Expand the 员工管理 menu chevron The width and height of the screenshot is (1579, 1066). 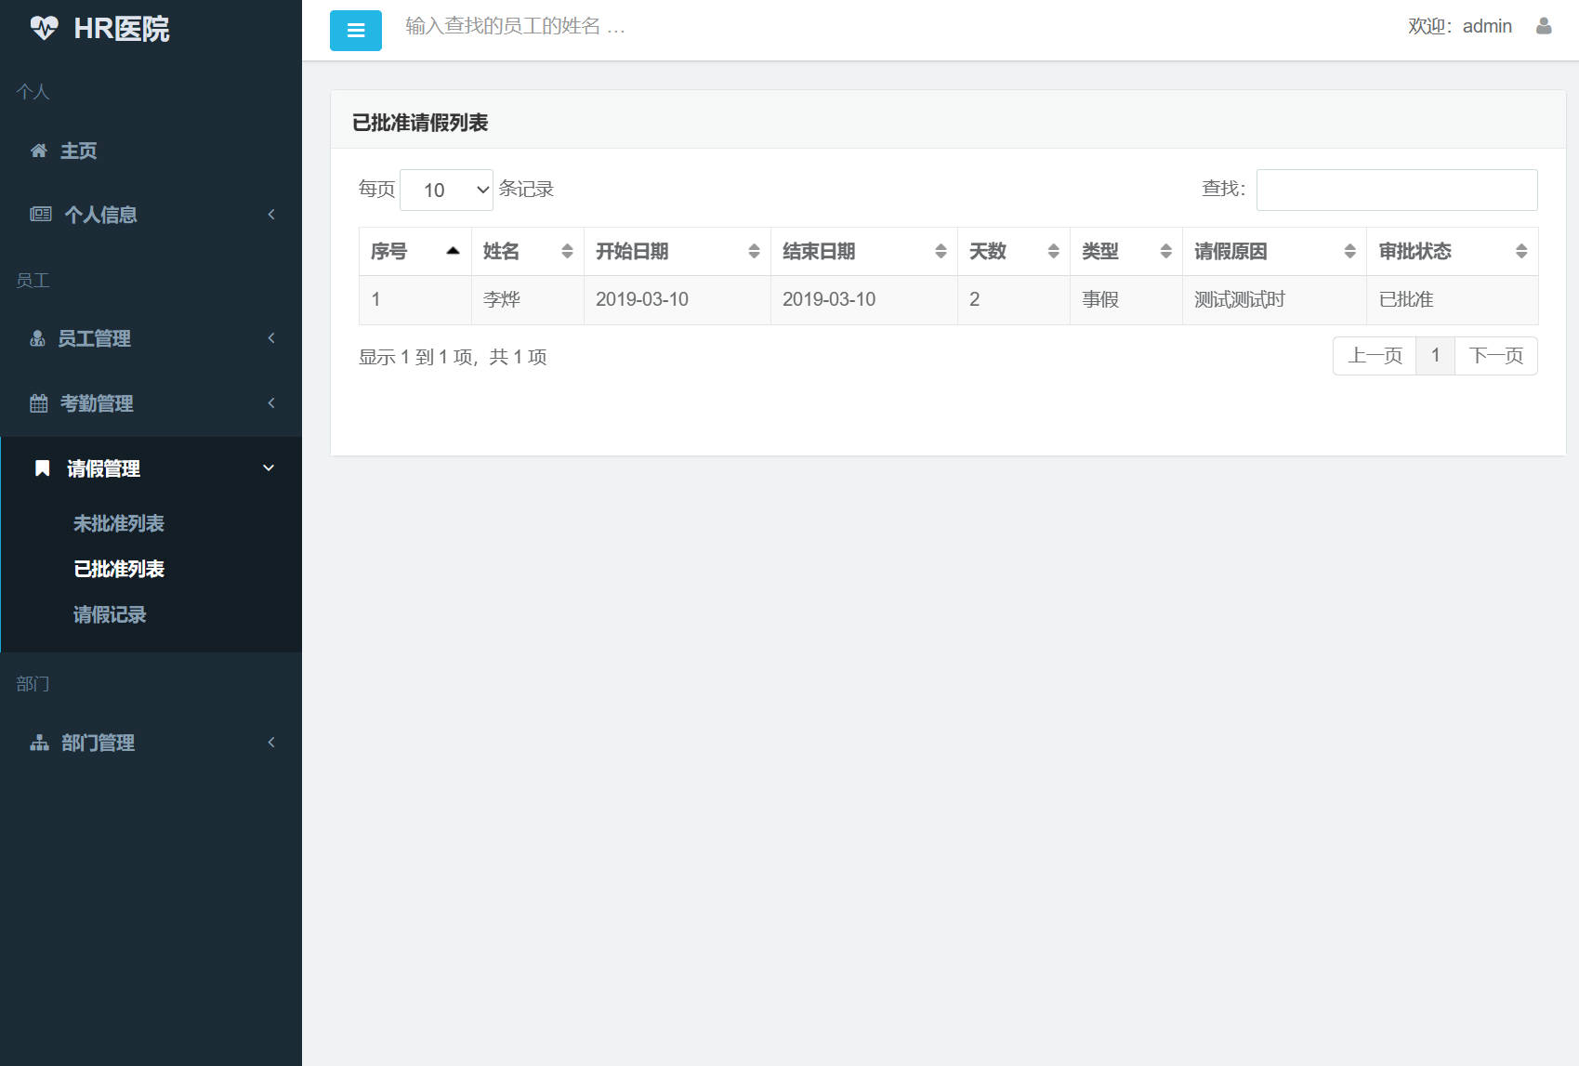click(x=270, y=337)
